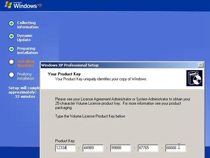This screenshot has height=158, width=210.
Task: Click the 'Product Key:' label
Action: coord(65,141)
